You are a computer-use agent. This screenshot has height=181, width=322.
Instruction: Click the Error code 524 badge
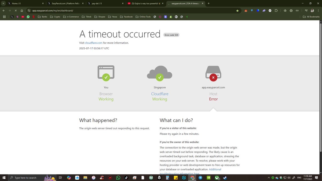[x=171, y=35]
